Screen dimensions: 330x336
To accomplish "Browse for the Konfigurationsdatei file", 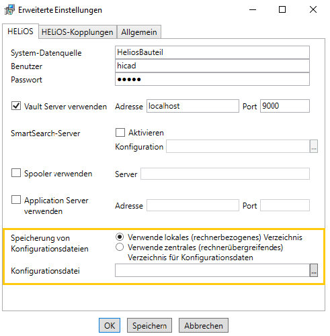I will pyautogui.click(x=314, y=270).
